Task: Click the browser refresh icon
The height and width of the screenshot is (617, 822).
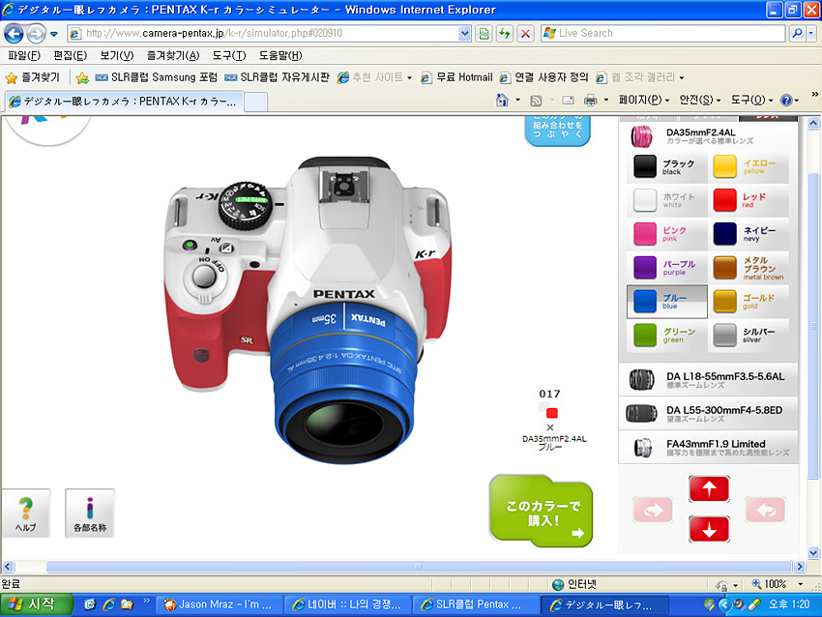Action: click(484, 33)
